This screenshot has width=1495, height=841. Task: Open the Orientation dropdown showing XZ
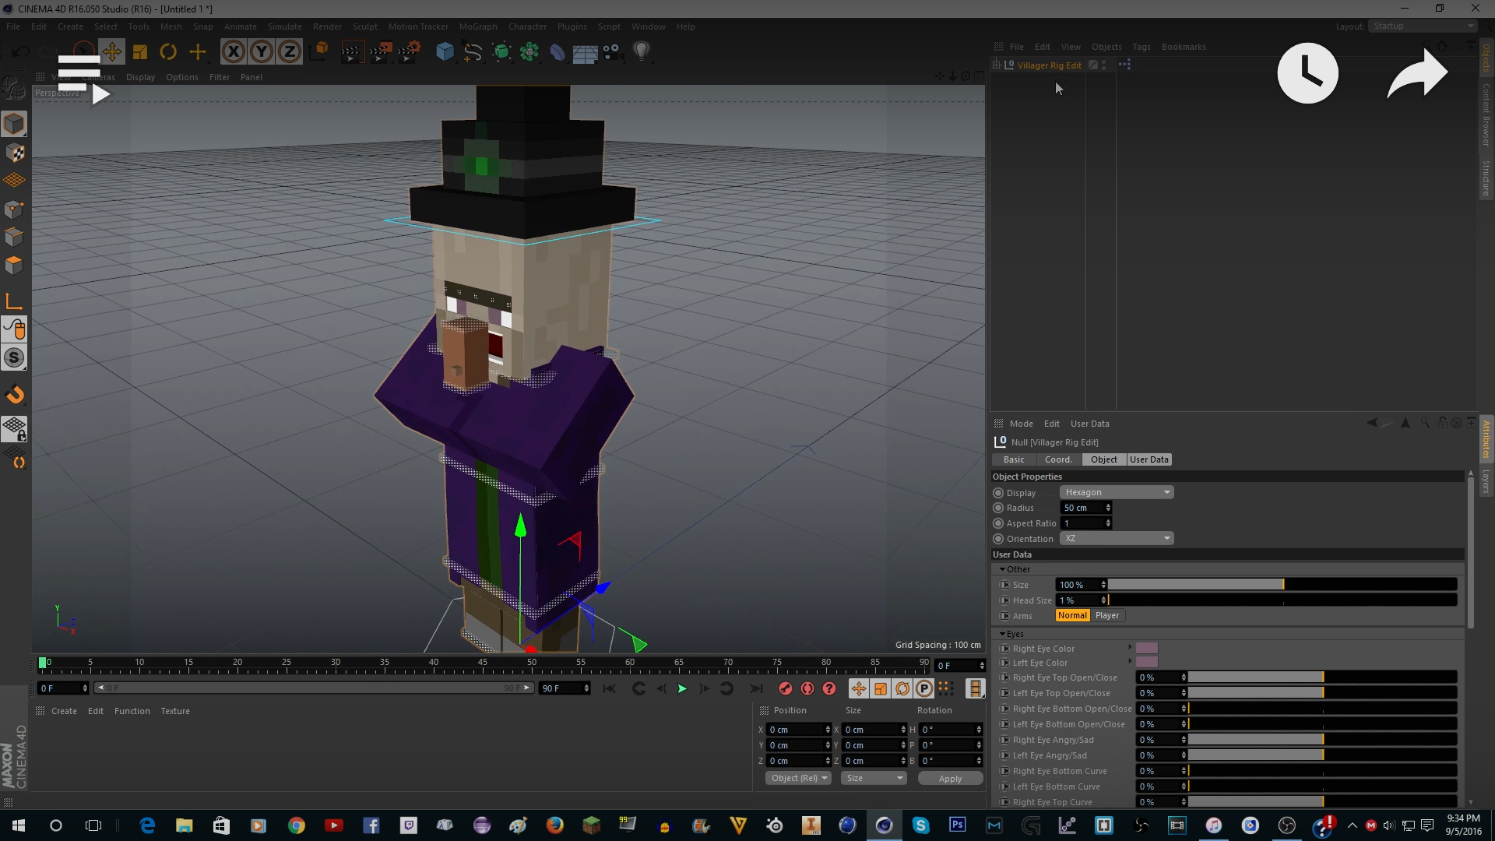(1116, 539)
